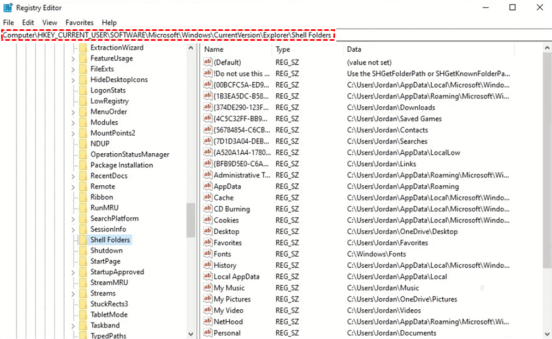
Task: Expand the HideDesktopIcons key
Action: pos(73,80)
